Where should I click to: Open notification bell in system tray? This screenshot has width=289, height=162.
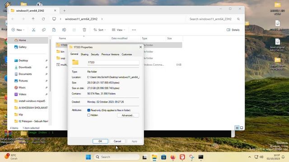pos(283,157)
